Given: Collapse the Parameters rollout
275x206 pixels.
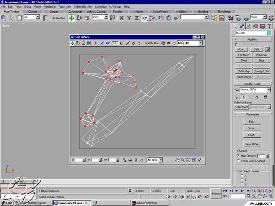Looking at the screenshot, I should pyautogui.click(x=253, y=115).
